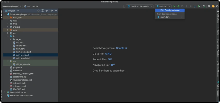Screen dimensions: 220x103
Task: Click Expand All in Project panel
Action: point(42,11)
